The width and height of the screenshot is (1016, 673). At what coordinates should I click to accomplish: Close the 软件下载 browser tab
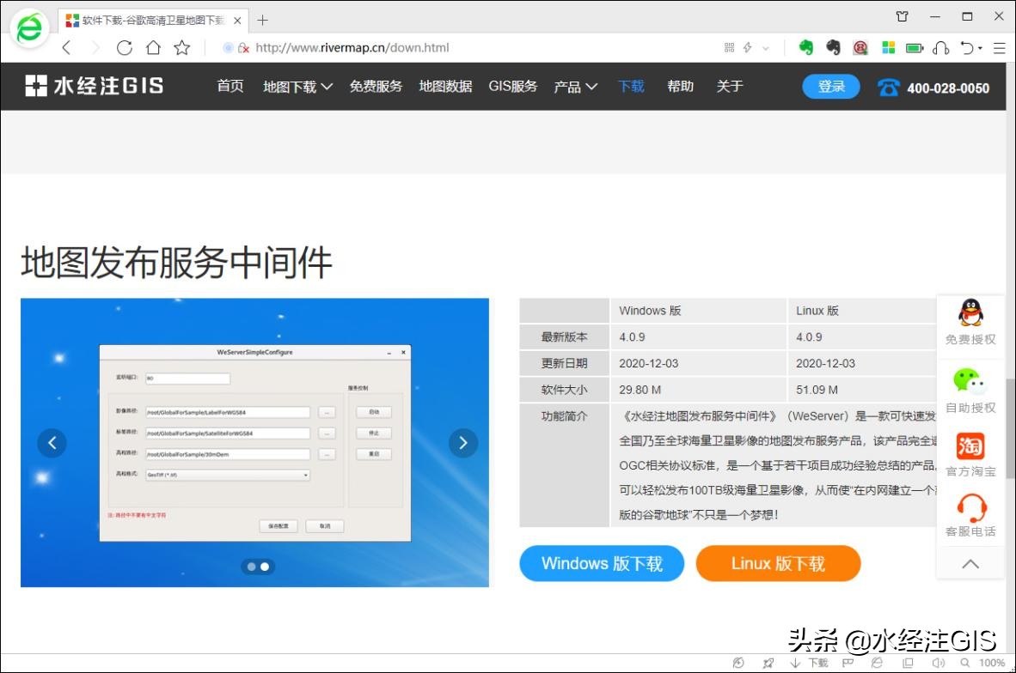pyautogui.click(x=237, y=20)
